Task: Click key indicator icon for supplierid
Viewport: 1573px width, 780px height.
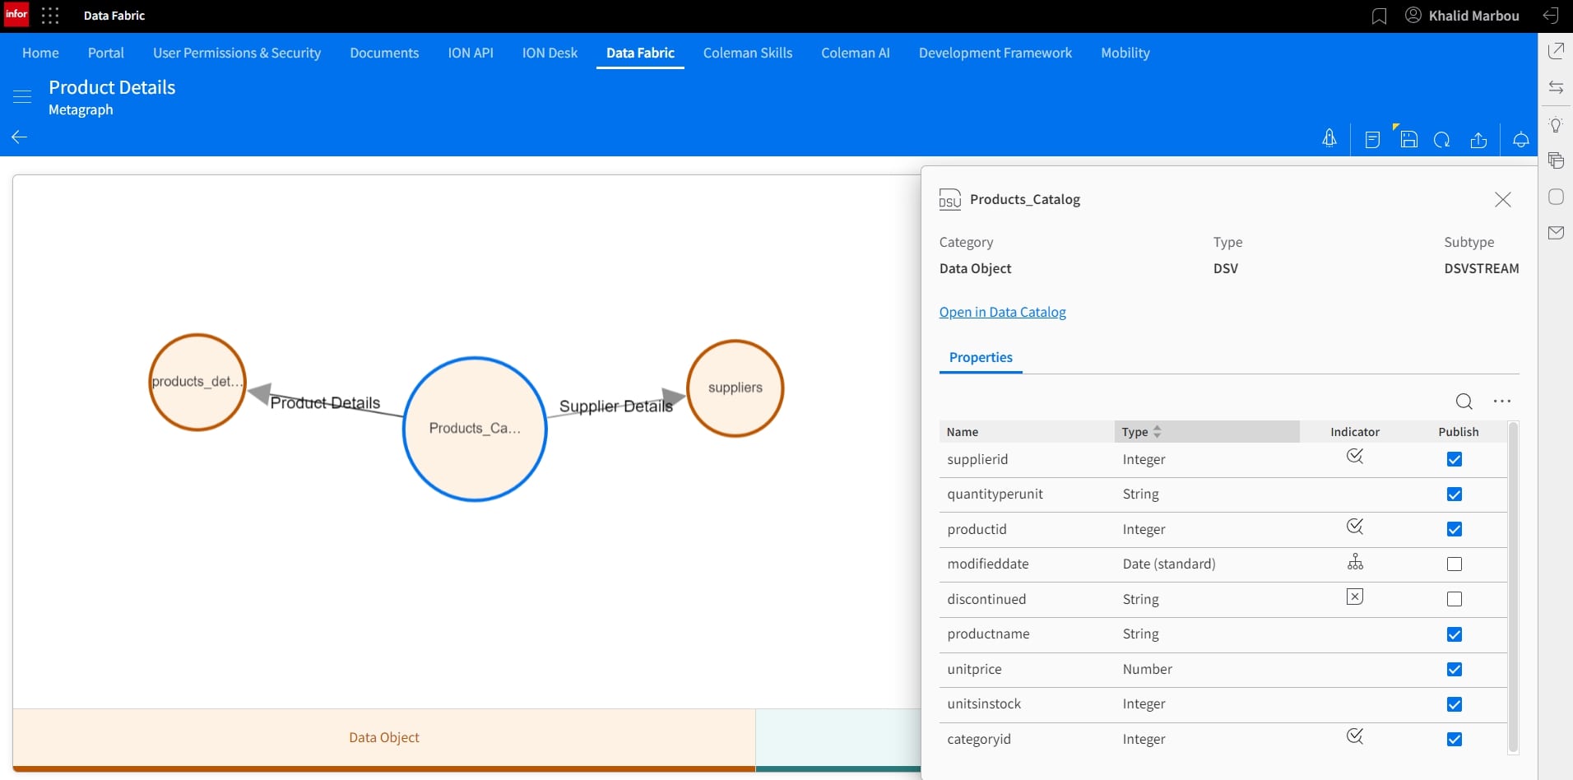Action: [1355, 456]
